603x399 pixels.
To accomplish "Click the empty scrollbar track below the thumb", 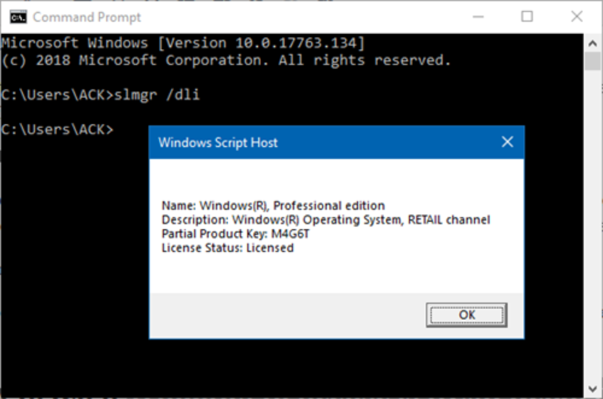I will pyautogui.click(x=591, y=226).
